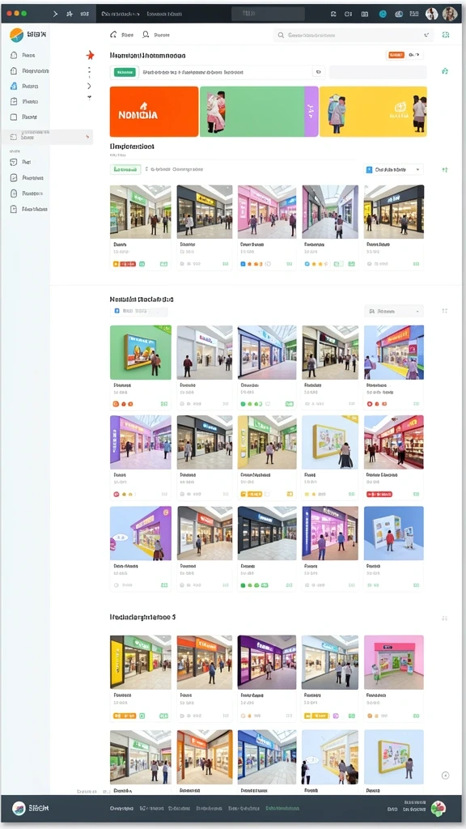Click the empty gray field beside the long input bar
The width and height of the screenshot is (466, 829).
click(377, 72)
